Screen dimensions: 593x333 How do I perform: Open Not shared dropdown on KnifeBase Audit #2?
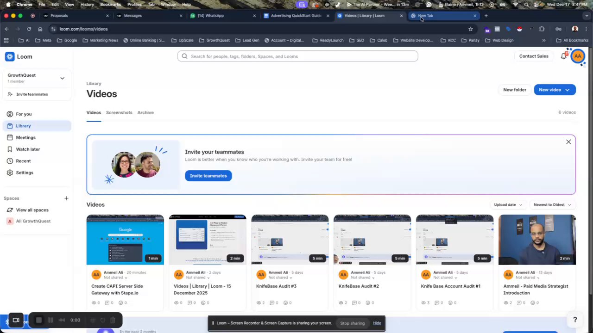[363, 277]
